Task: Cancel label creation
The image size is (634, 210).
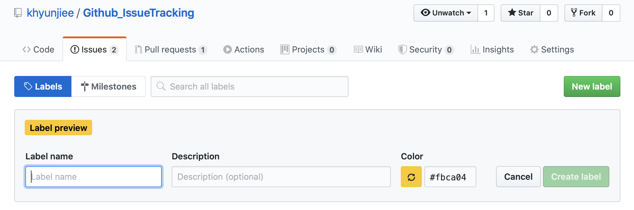Action: (x=518, y=177)
